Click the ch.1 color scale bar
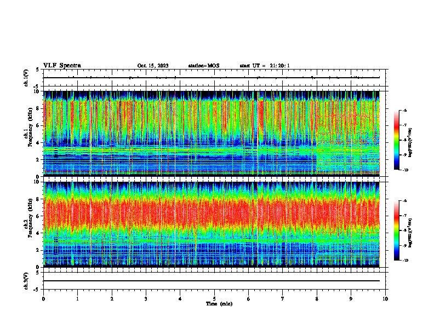Image resolution: width=434 pixels, height=335 pixels. [397, 140]
